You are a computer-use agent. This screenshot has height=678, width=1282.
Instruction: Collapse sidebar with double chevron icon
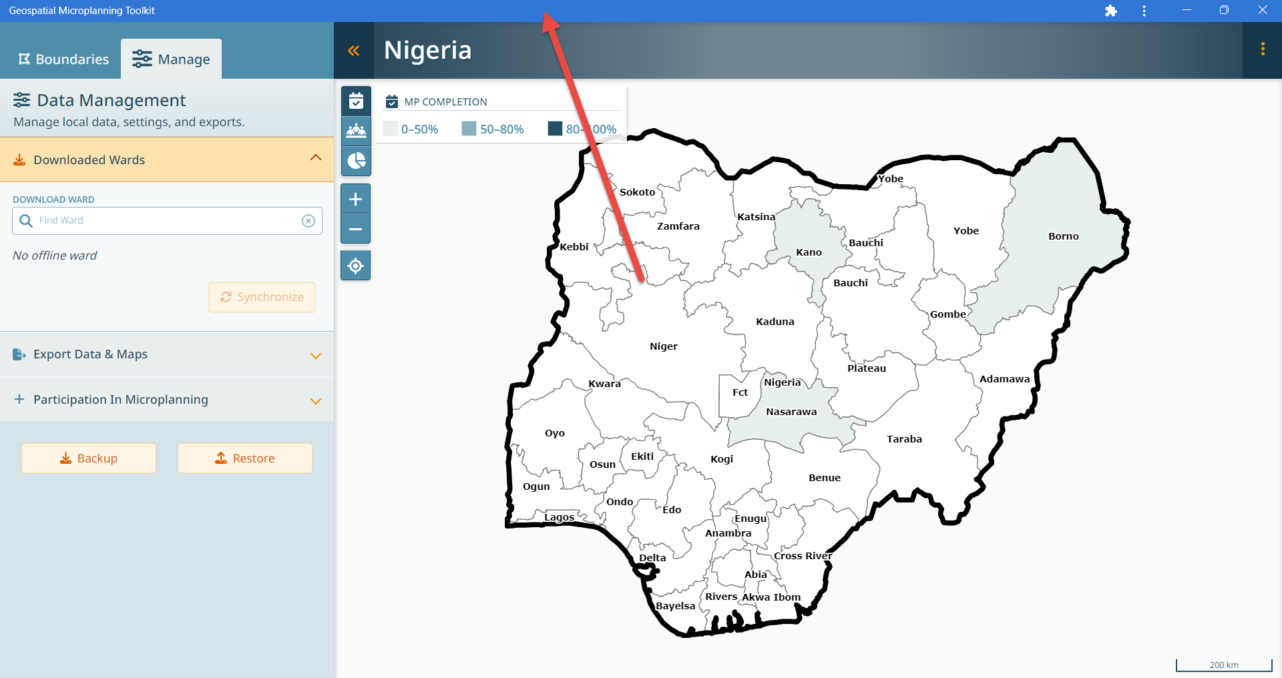[354, 51]
